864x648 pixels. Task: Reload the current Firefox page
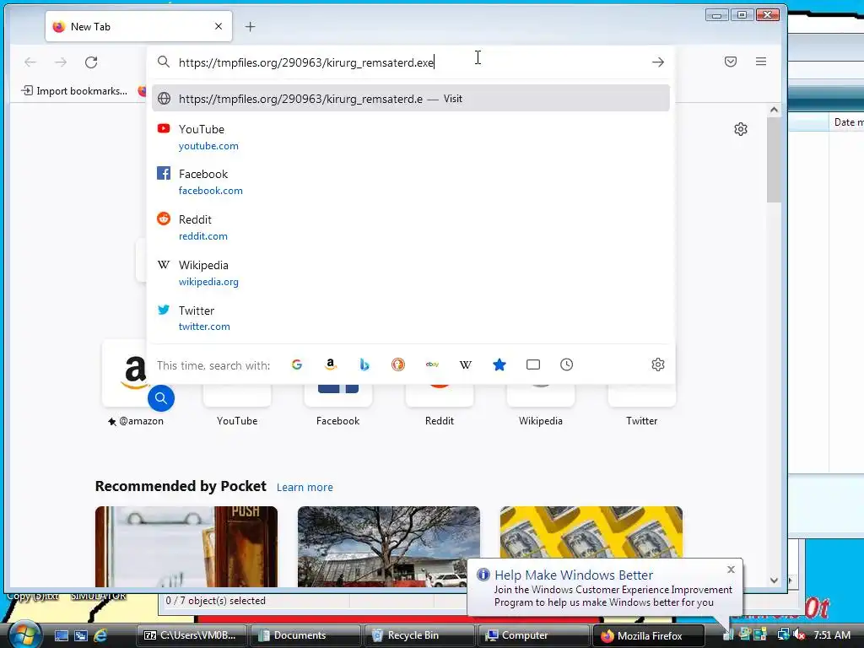(91, 62)
